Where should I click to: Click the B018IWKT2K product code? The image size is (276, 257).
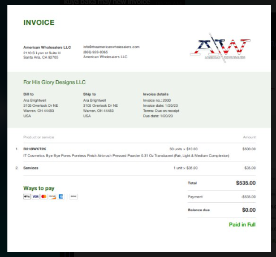pyautogui.click(x=34, y=149)
